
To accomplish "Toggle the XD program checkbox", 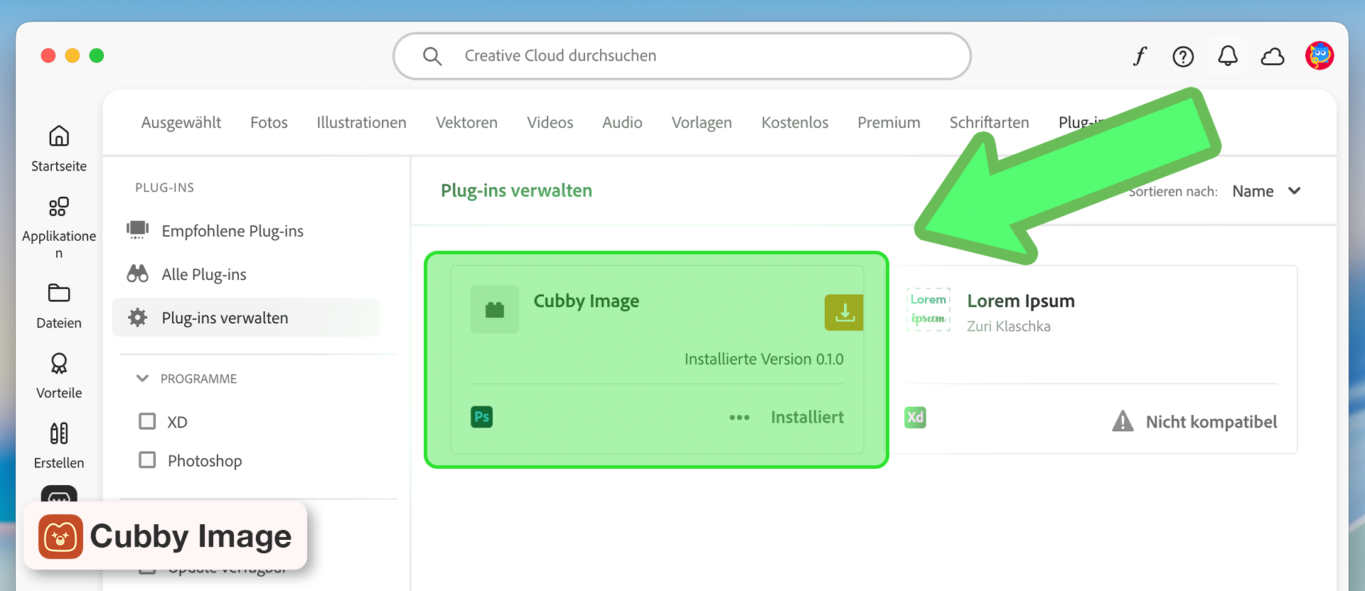I will (x=147, y=421).
